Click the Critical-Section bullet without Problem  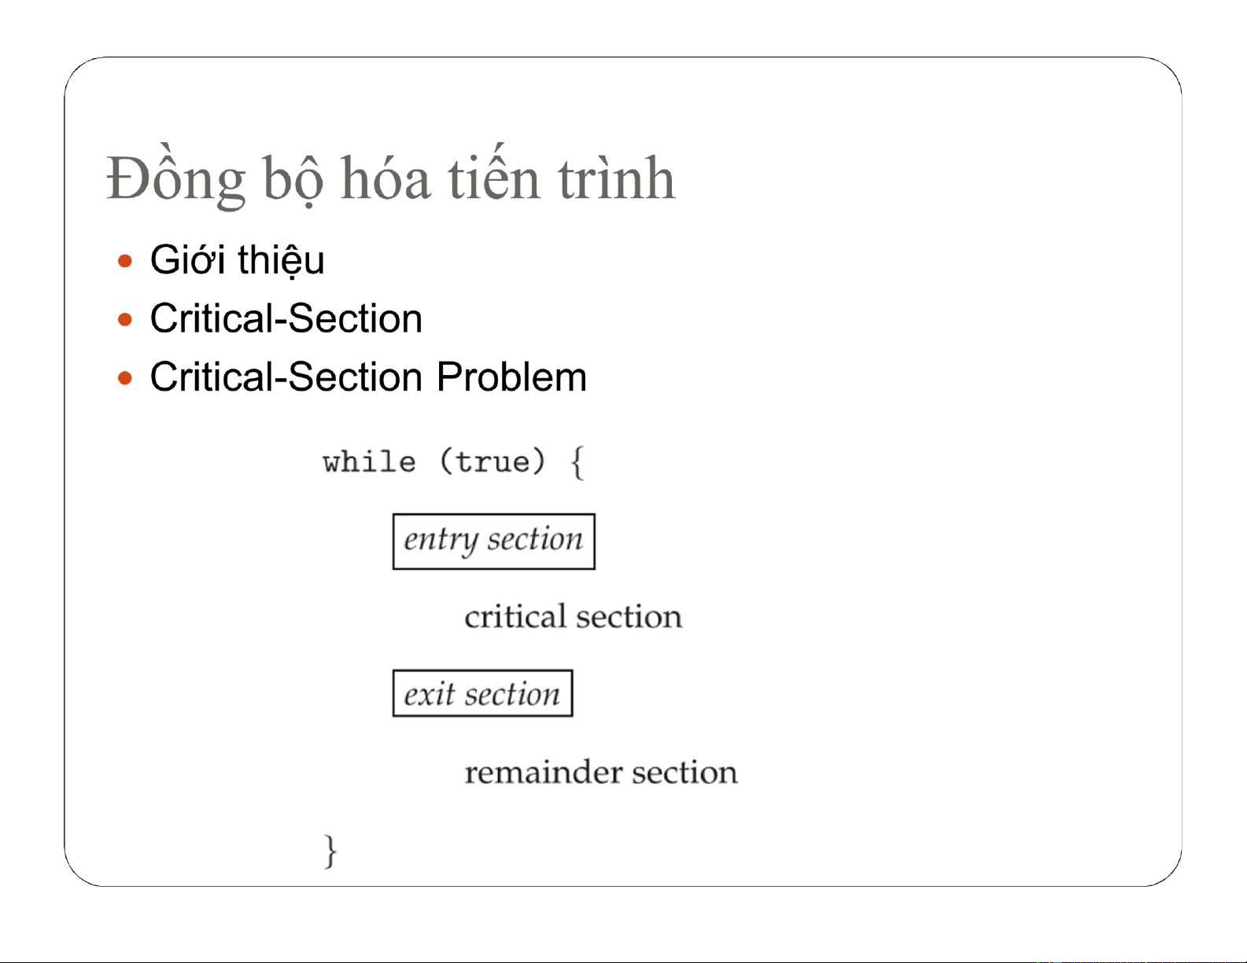coord(286,318)
